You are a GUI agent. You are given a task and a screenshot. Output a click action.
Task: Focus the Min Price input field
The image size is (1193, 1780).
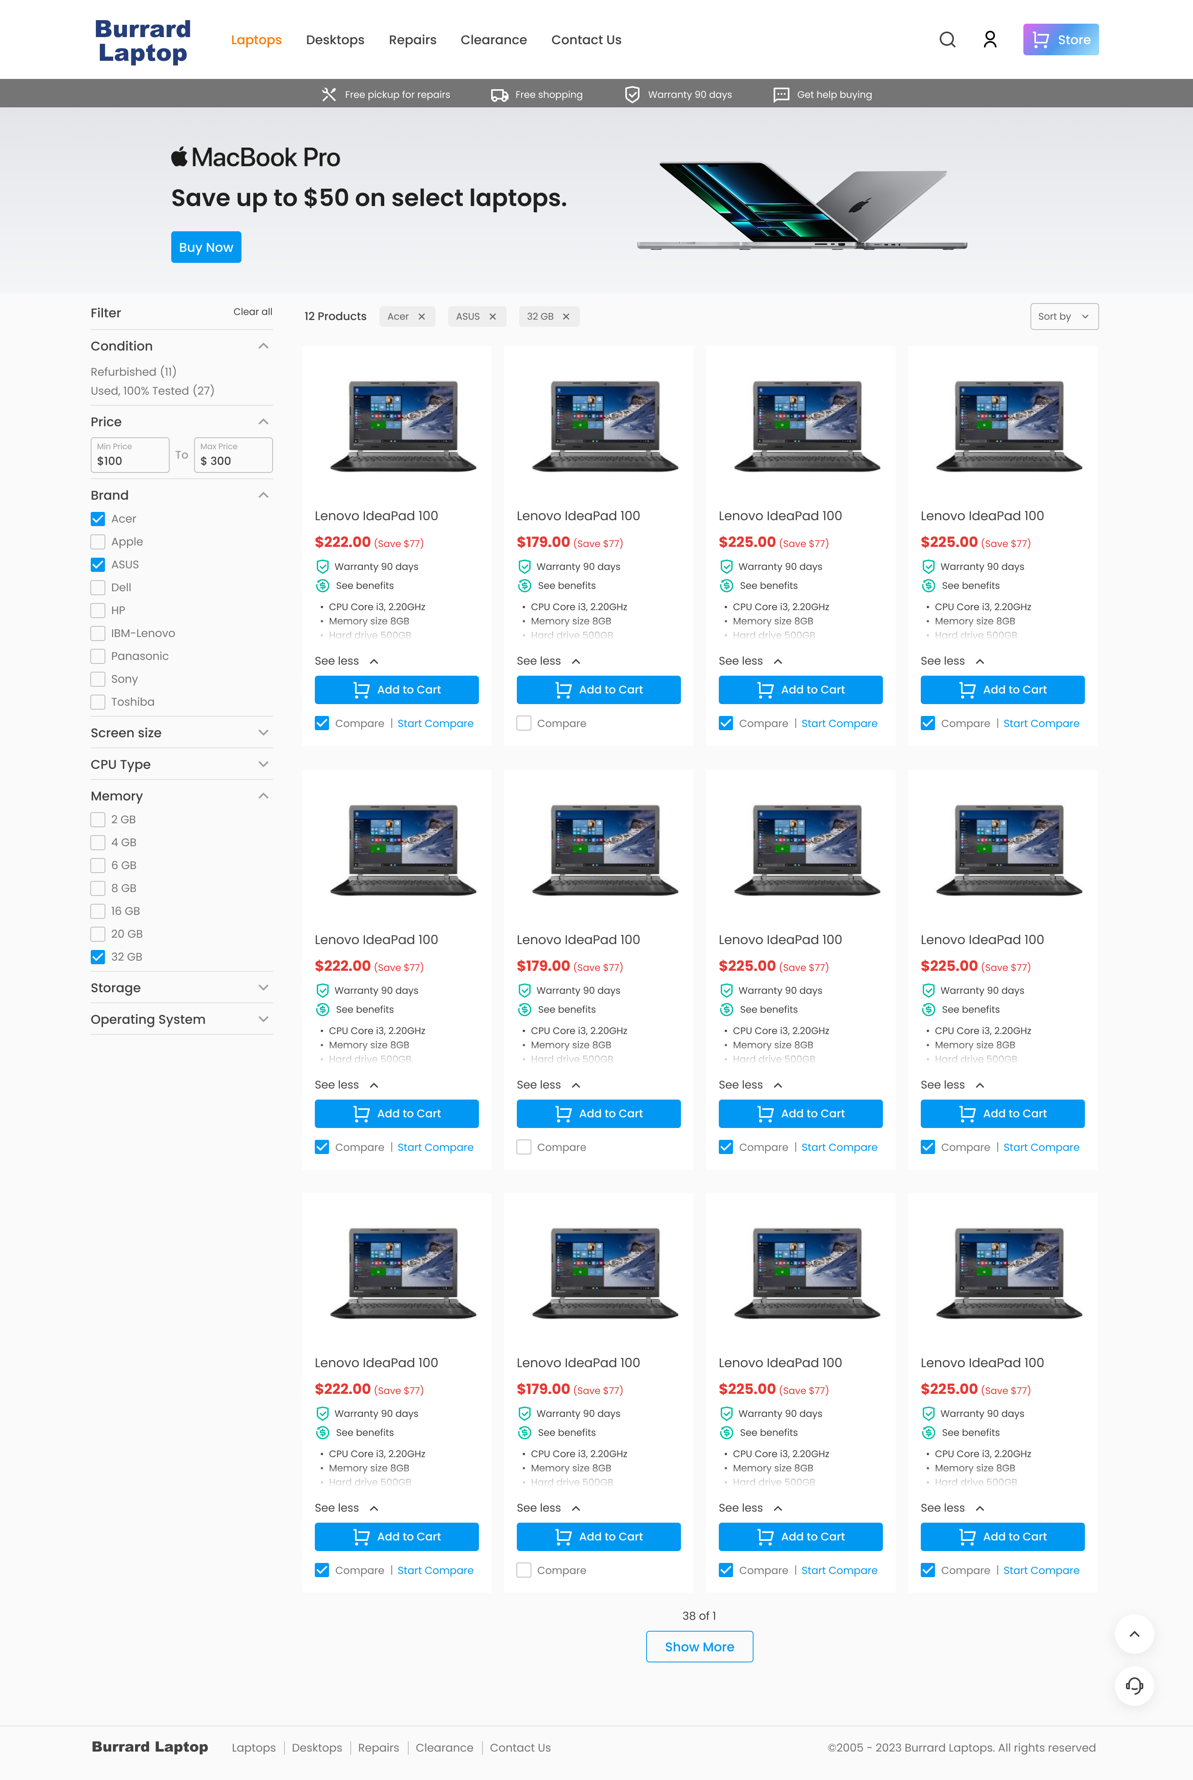[130, 455]
